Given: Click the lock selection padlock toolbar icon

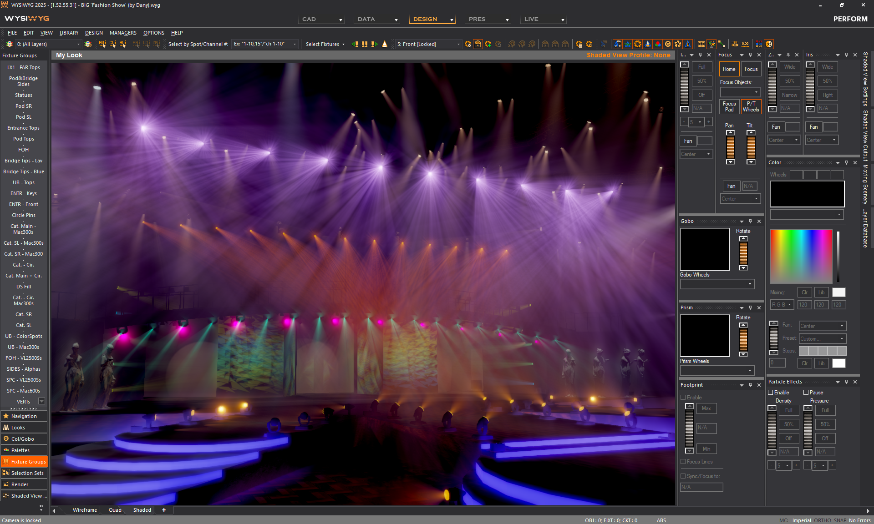Looking at the screenshot, I should [478, 44].
